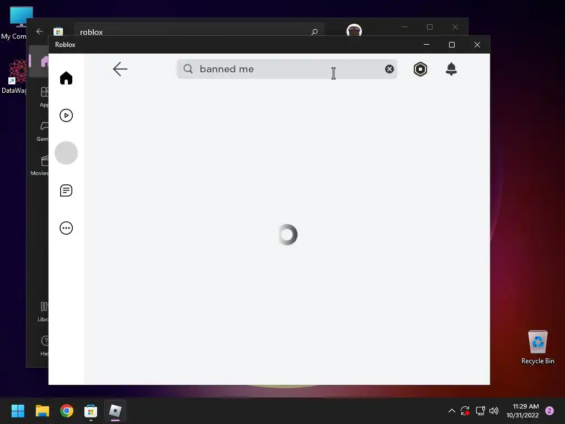Click the search icon in Microsoft Store
This screenshot has height=424, width=565.
point(314,31)
